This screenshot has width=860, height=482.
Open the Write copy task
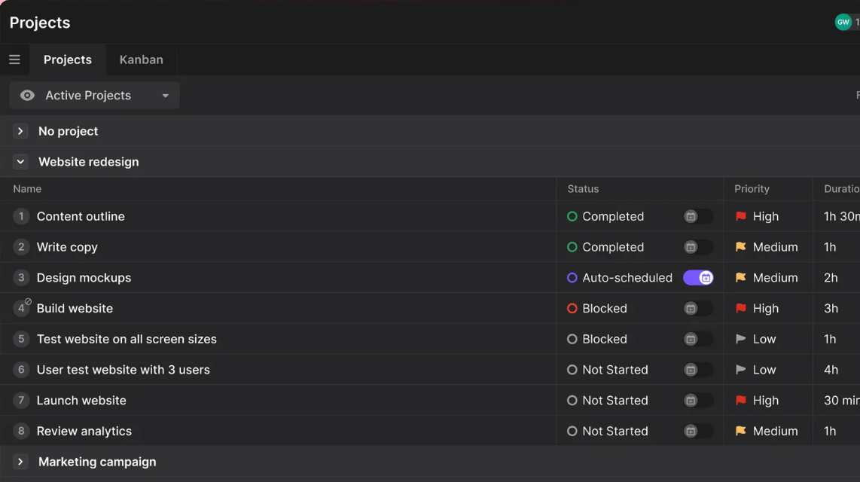click(67, 247)
